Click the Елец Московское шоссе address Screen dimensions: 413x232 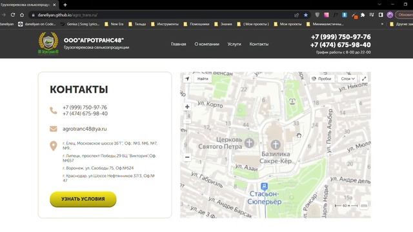[110, 146]
